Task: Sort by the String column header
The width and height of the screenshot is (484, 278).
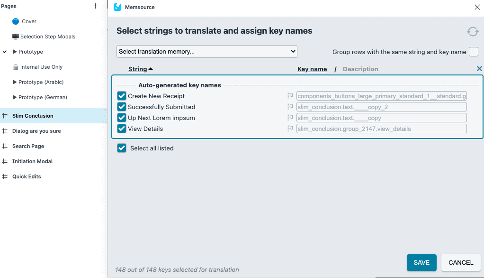Action: [x=138, y=69]
